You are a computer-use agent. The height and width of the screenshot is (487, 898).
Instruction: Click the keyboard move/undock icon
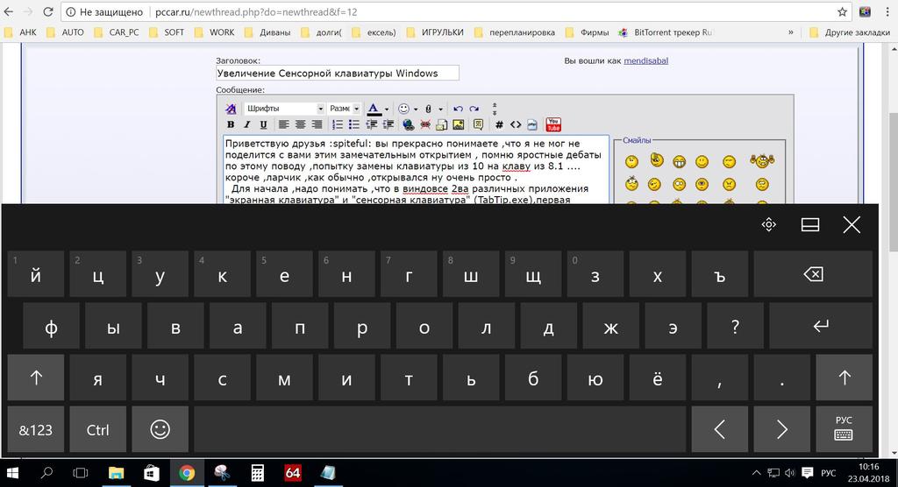(x=769, y=225)
